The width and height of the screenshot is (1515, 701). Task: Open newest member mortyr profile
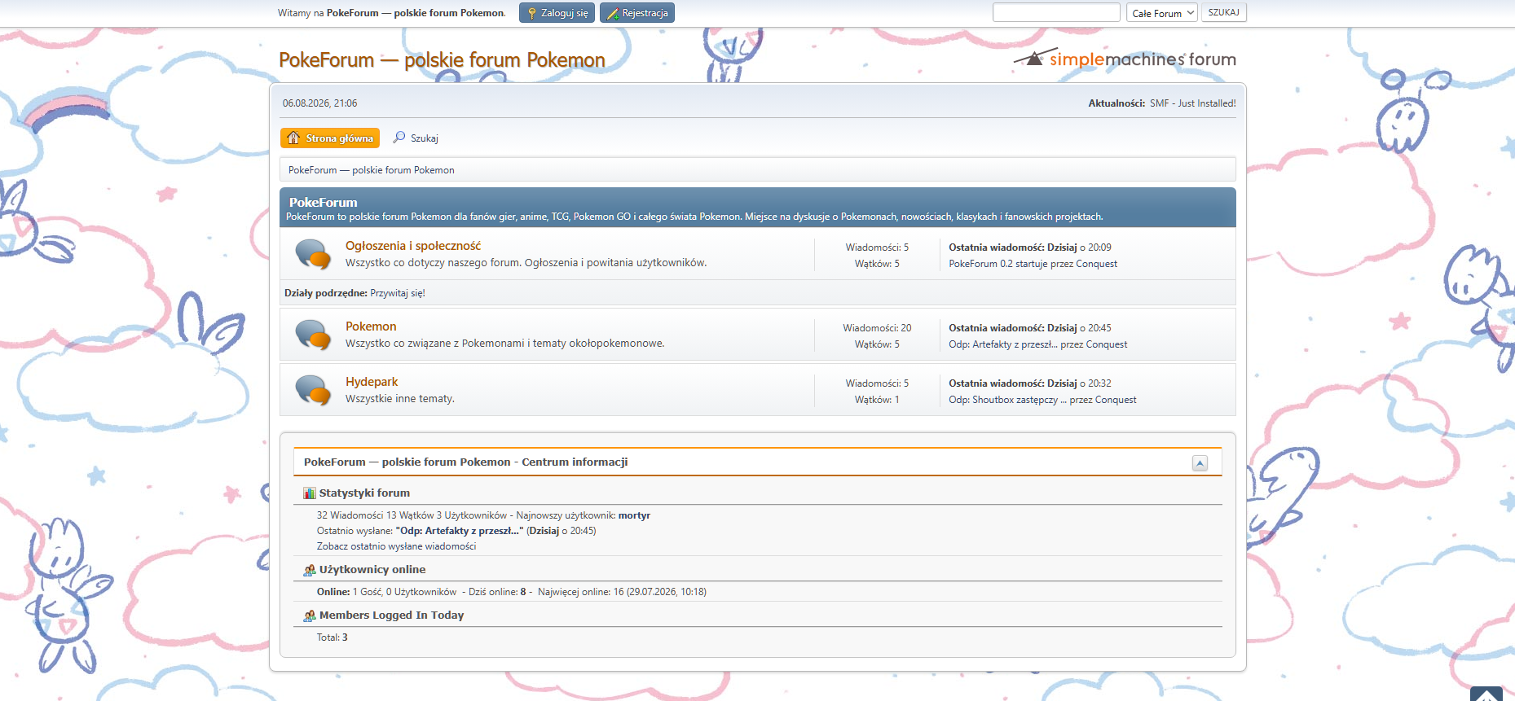click(634, 515)
